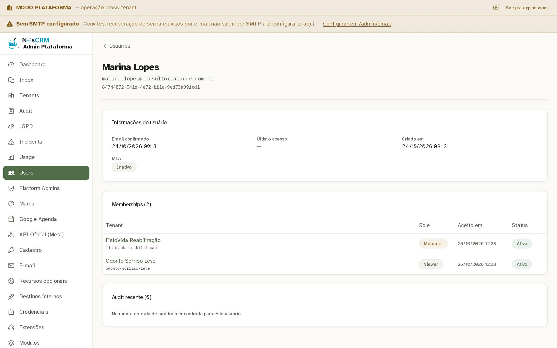Viewport: 557px width, 348px height.
Task: Go to the Tenants section
Action: [x=46, y=95]
